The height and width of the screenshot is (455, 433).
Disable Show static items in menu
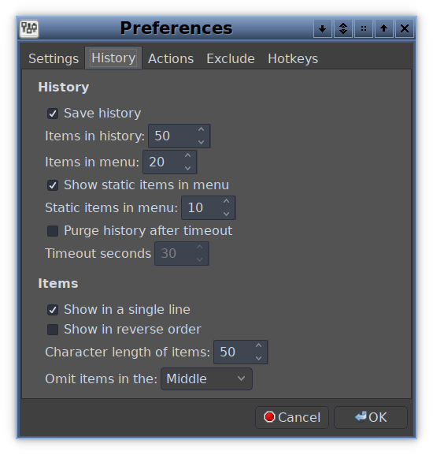[53, 185]
